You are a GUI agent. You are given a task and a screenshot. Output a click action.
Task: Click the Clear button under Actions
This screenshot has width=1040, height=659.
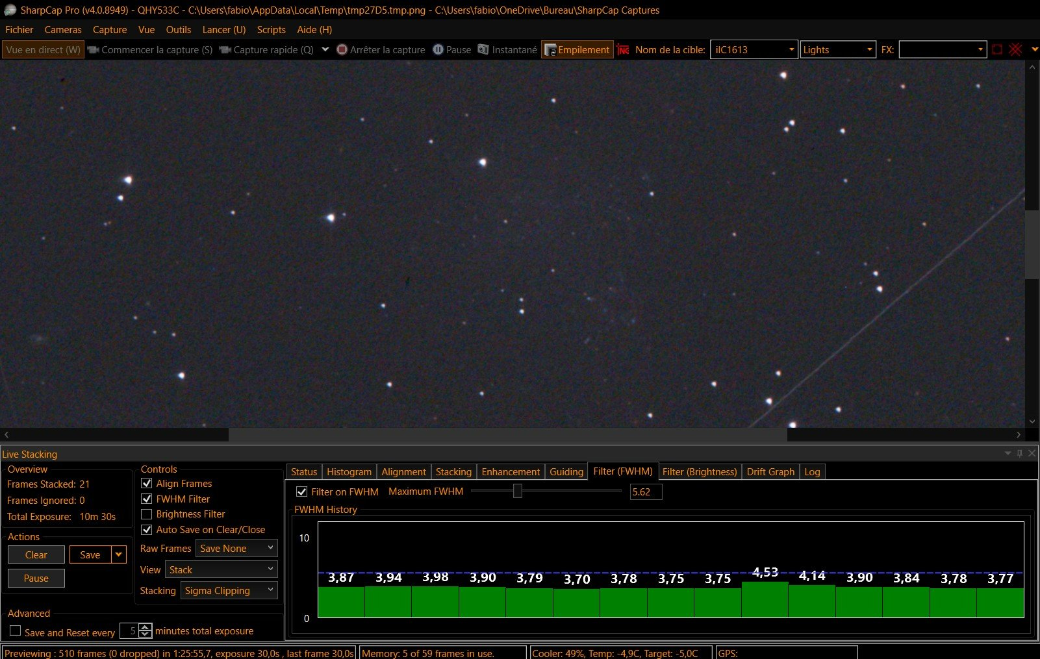[x=36, y=555]
